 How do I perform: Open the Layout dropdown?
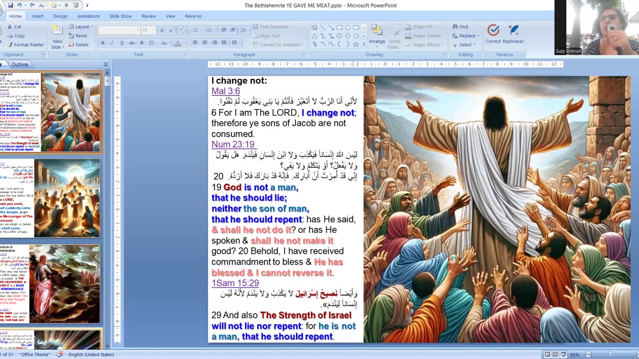point(80,27)
